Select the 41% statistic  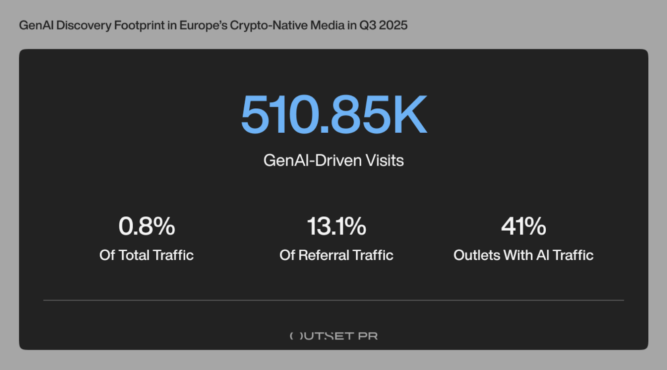[x=524, y=226]
